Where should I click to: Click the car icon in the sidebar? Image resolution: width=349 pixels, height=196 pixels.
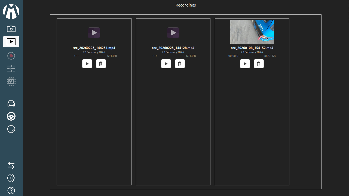pos(11,103)
